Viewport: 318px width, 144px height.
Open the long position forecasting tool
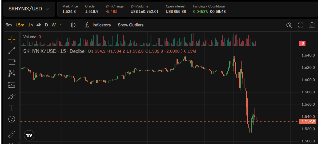[12, 85]
